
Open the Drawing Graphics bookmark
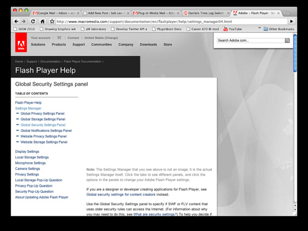(x=58, y=29)
